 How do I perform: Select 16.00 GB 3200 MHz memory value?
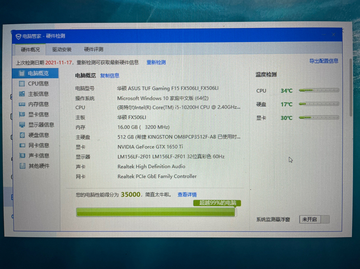point(143,127)
